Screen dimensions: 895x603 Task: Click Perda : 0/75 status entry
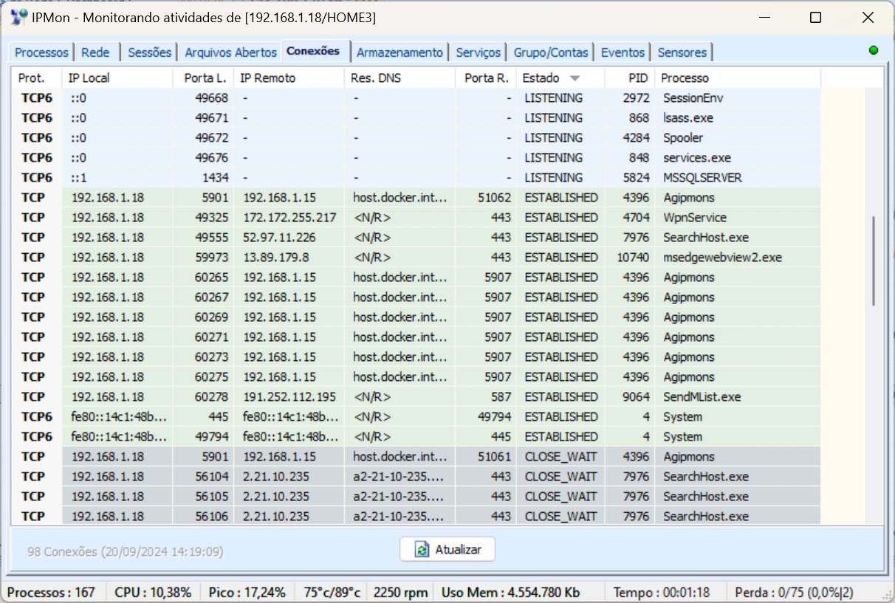click(x=794, y=592)
